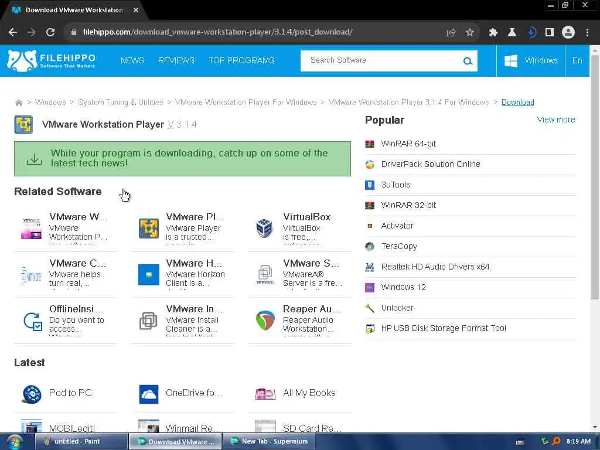
Task: Click the Reaper Audio Workstation icon
Action: pos(265,321)
